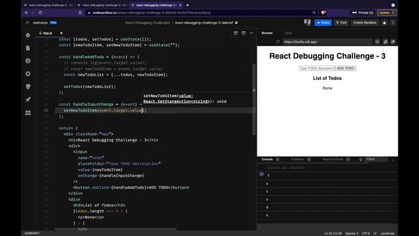Go back in the browser toolbar
Viewport: 419px width, 236px height.
click(26, 12)
